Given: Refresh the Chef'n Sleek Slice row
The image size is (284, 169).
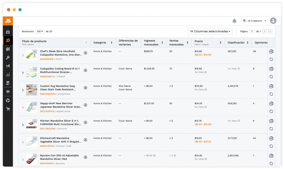Looking at the screenshot, I should (271, 59).
